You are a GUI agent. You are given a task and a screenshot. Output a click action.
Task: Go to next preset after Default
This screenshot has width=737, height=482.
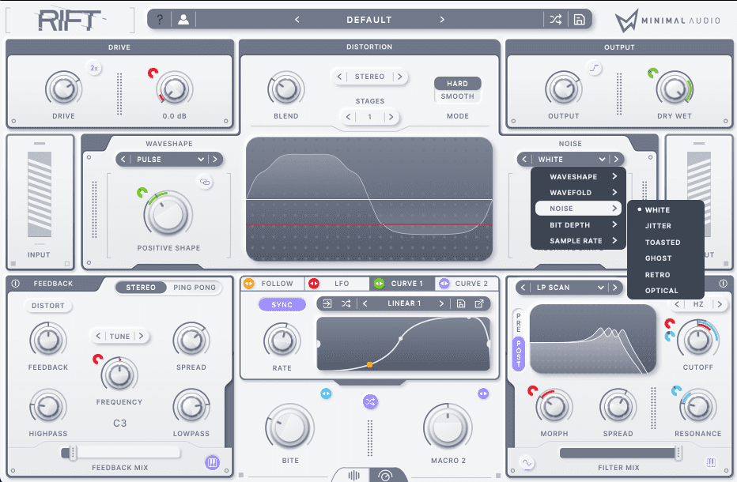(x=442, y=20)
